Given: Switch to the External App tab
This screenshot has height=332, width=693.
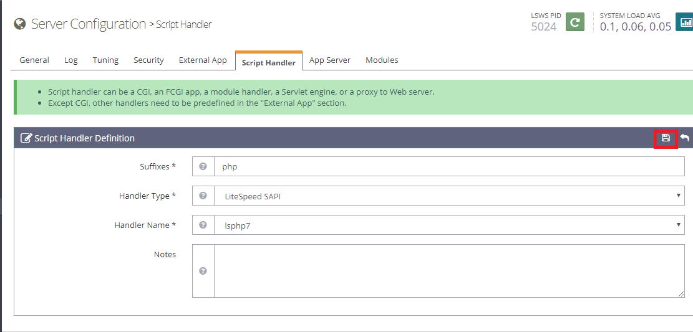Looking at the screenshot, I should click(203, 60).
